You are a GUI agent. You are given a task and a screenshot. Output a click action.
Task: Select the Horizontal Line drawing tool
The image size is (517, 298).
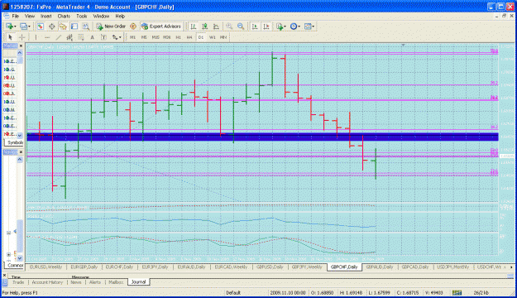(47, 37)
